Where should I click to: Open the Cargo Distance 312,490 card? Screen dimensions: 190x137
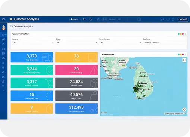(x=76, y=108)
